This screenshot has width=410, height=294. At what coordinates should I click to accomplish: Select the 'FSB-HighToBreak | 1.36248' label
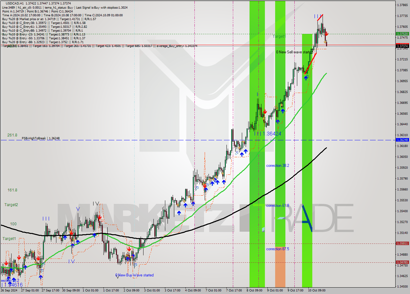41,138
